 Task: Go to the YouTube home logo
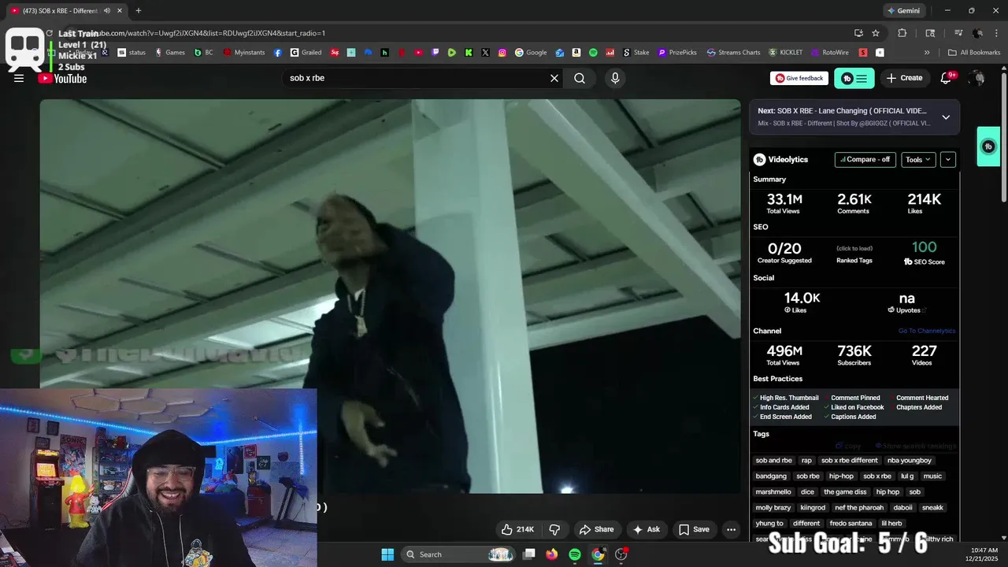point(62,78)
